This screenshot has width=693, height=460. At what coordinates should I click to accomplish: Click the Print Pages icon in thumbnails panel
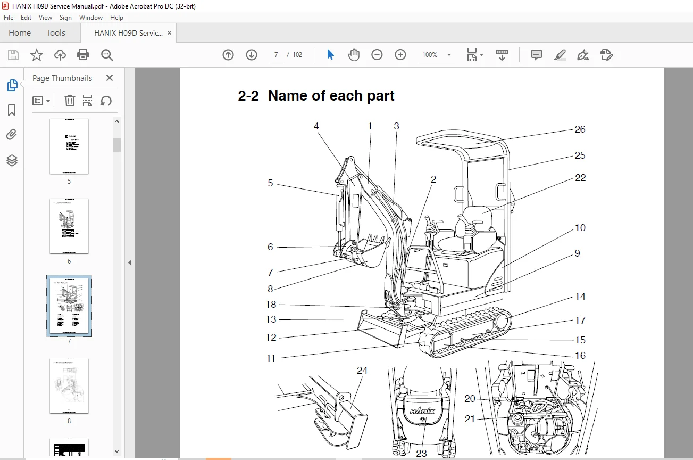pos(88,101)
